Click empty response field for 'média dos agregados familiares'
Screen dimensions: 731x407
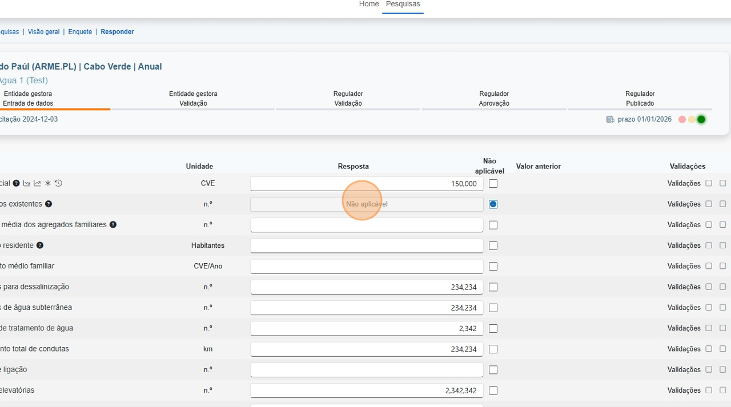367,225
